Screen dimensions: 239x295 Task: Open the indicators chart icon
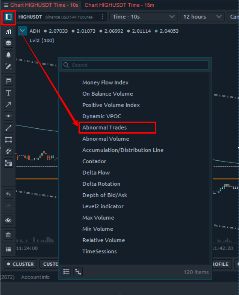(8, 32)
